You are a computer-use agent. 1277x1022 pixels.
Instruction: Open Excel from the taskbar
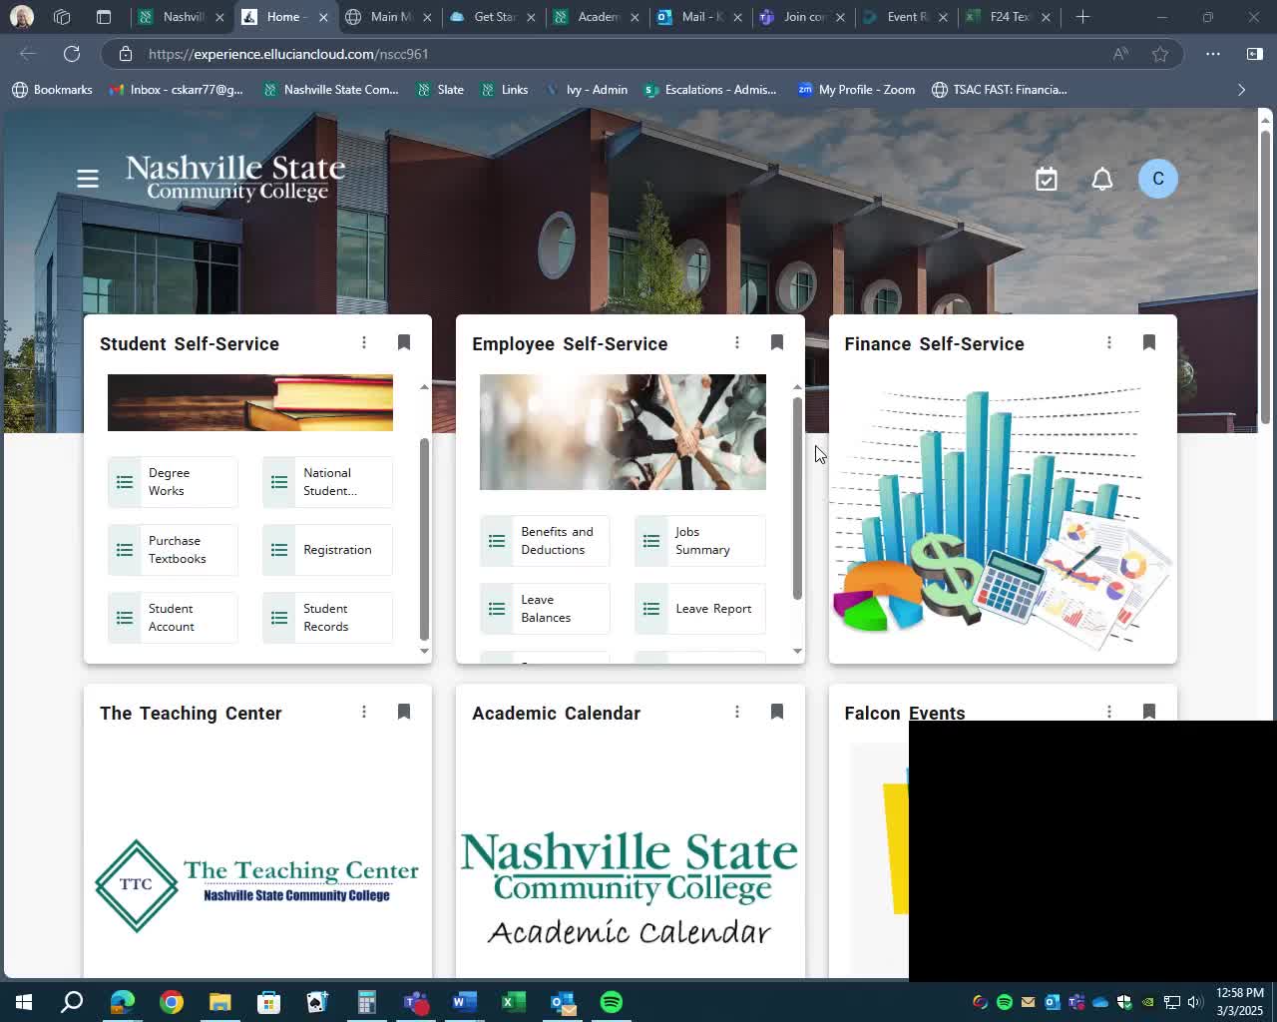pos(514,1002)
